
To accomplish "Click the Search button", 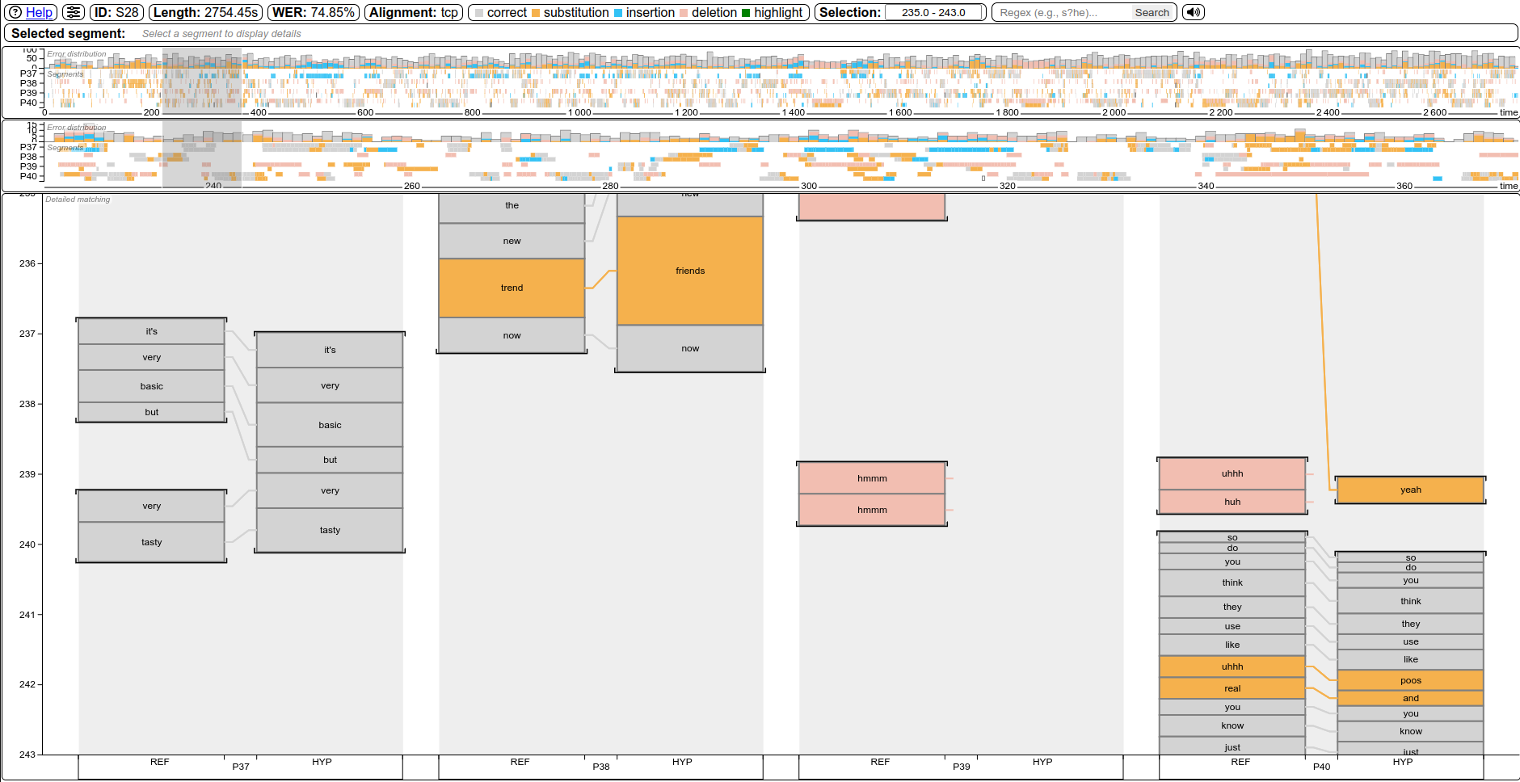I will 1152,12.
